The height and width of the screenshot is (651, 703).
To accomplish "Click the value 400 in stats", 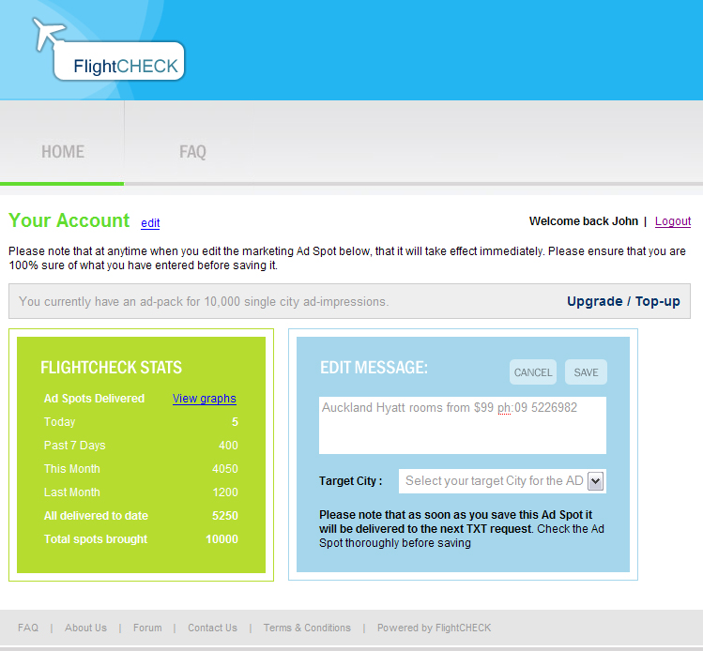I will pos(228,446).
